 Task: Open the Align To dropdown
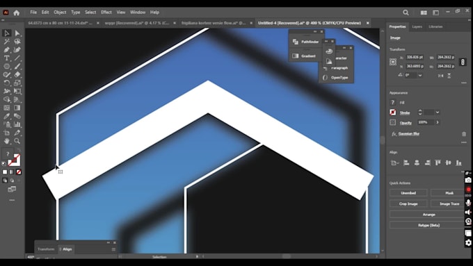click(x=394, y=163)
